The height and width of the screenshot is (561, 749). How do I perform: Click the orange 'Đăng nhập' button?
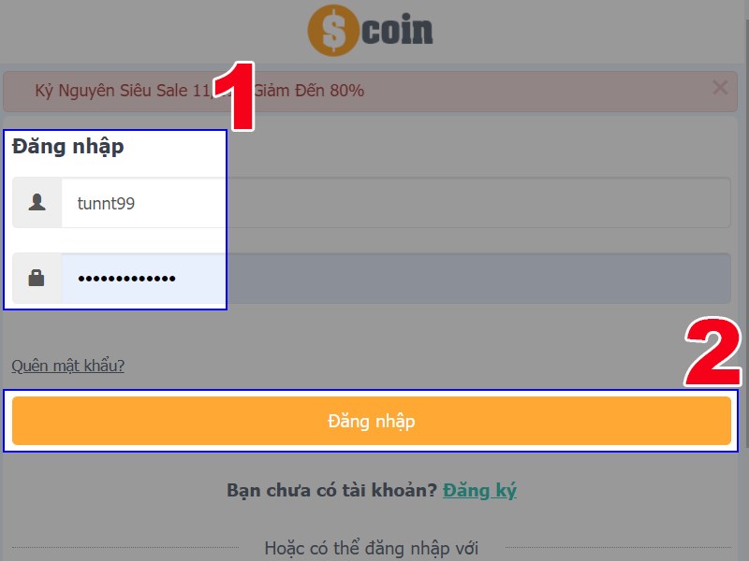click(371, 421)
